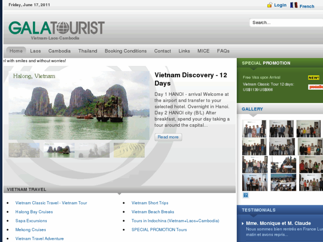Open middle gallery photo in top row

[x=281, y=129]
